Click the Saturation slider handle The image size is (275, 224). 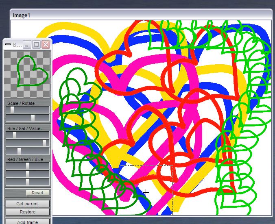(44, 143)
